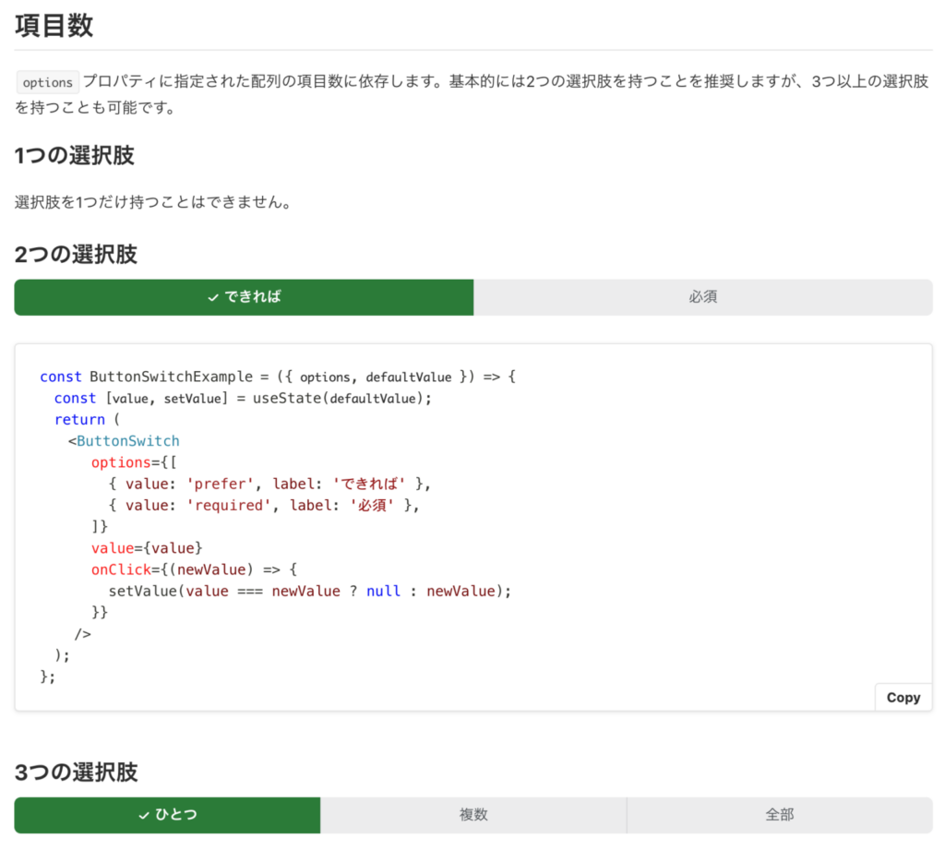This screenshot has width=945, height=850.
Task: Select the 複数 option
Action: [x=473, y=815]
